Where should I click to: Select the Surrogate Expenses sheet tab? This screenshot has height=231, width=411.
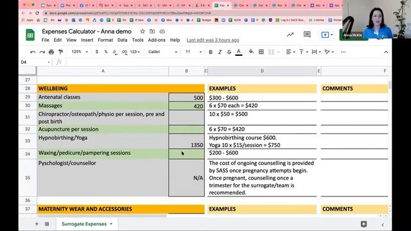[x=84, y=224]
